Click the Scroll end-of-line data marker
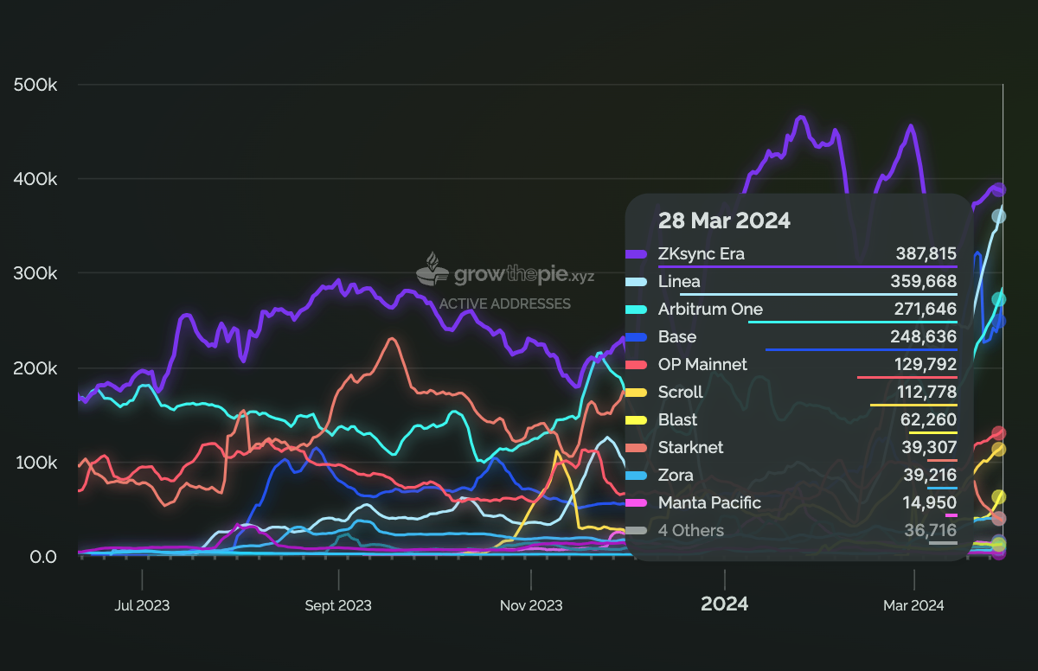This screenshot has height=671, width=1038. (998, 449)
